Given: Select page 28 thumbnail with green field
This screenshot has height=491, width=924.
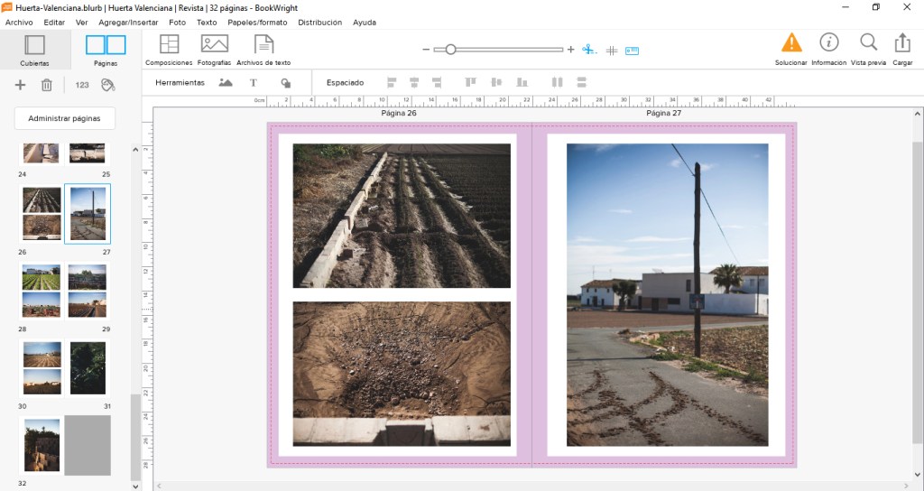Looking at the screenshot, I should click(x=42, y=291).
